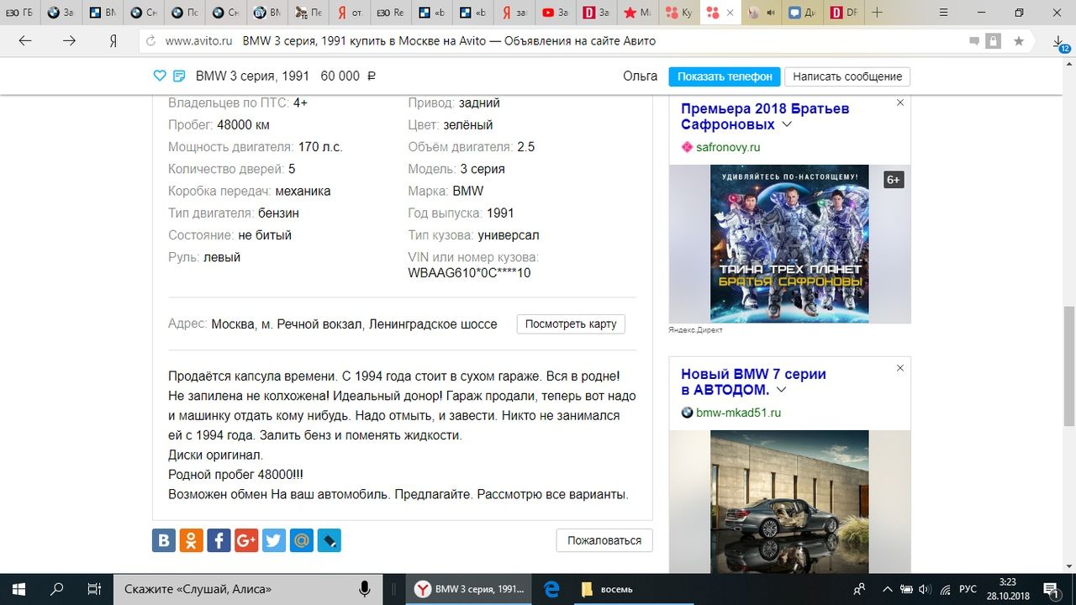
Task: Open the Windows Start menu
Action: click(x=18, y=589)
